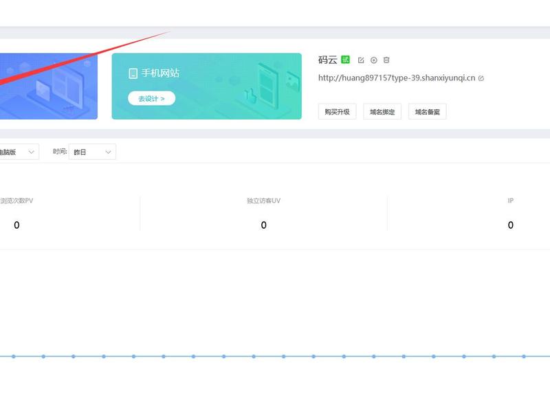This screenshot has width=550, height=412.
Task: Click the edit icon next to 码云
Action: point(361,60)
